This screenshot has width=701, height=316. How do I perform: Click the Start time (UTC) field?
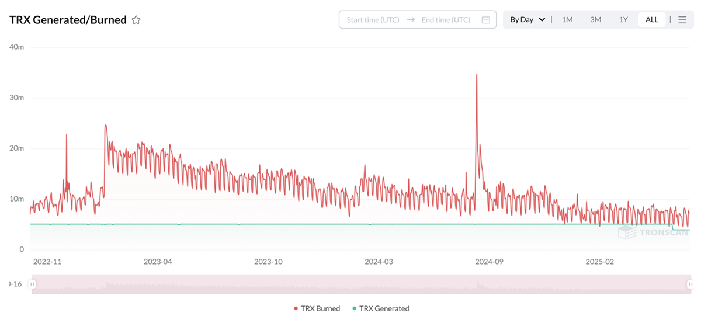(373, 20)
